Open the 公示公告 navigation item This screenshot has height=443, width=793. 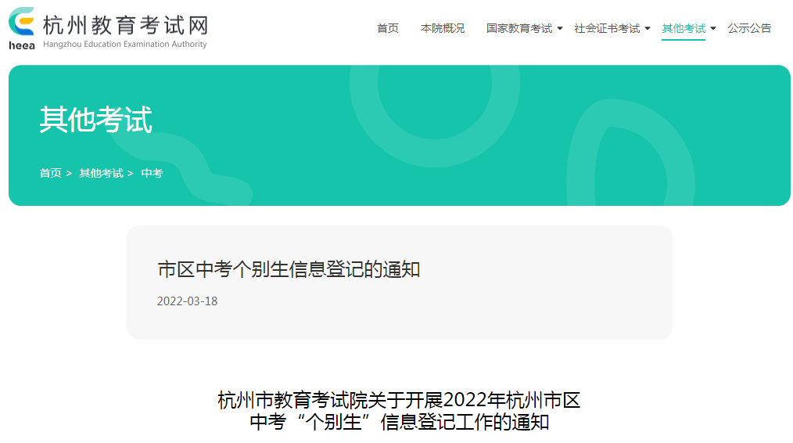pos(749,28)
